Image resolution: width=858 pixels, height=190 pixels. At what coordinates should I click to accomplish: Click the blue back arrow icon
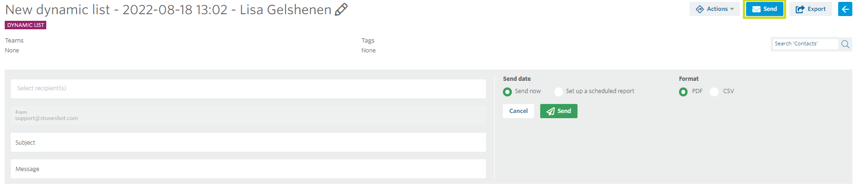point(845,9)
